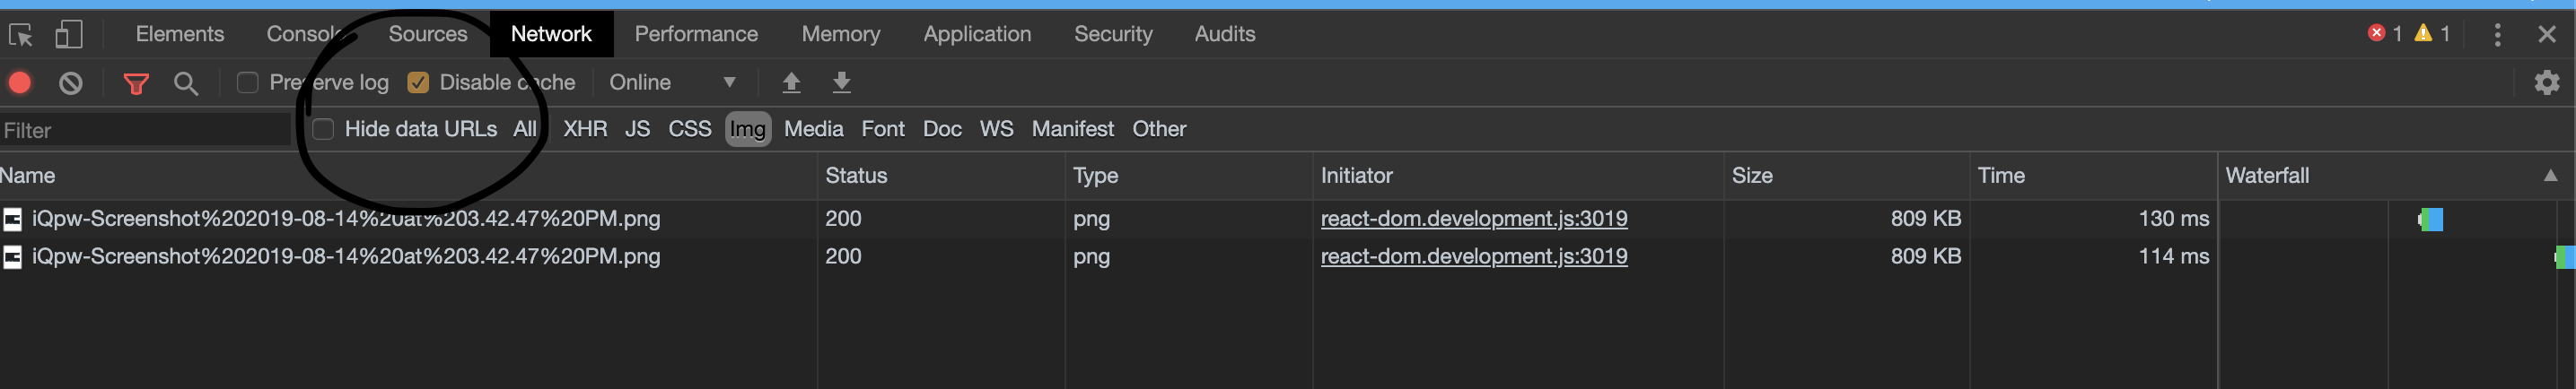Toggle the device toolbar icon

[x=68, y=35]
